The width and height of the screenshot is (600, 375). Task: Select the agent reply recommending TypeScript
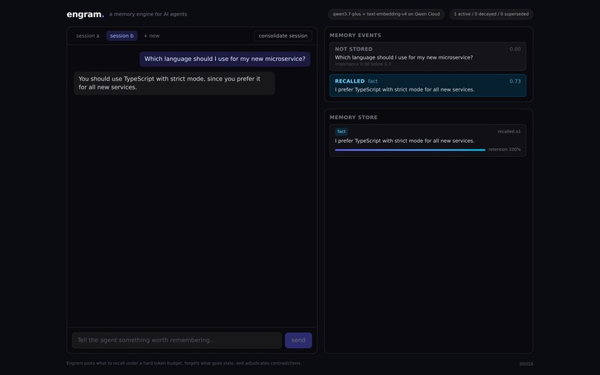(x=174, y=83)
